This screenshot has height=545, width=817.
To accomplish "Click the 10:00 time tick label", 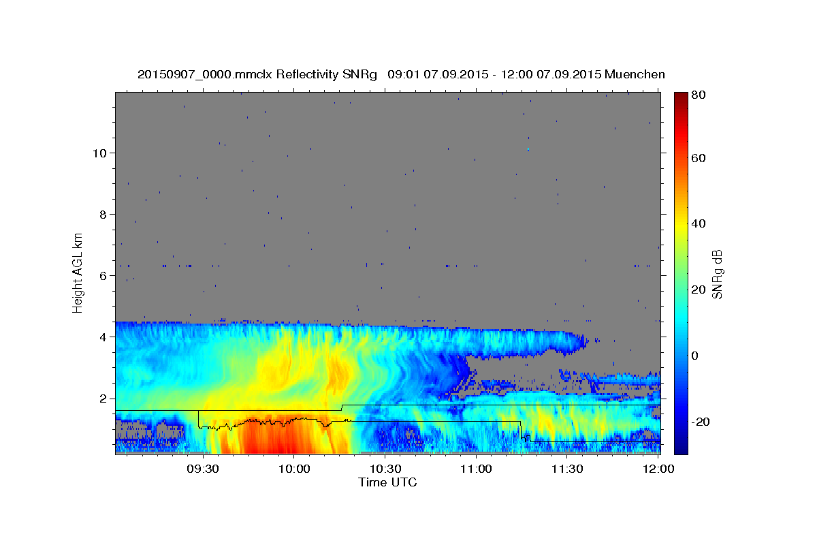I will 294,469.
